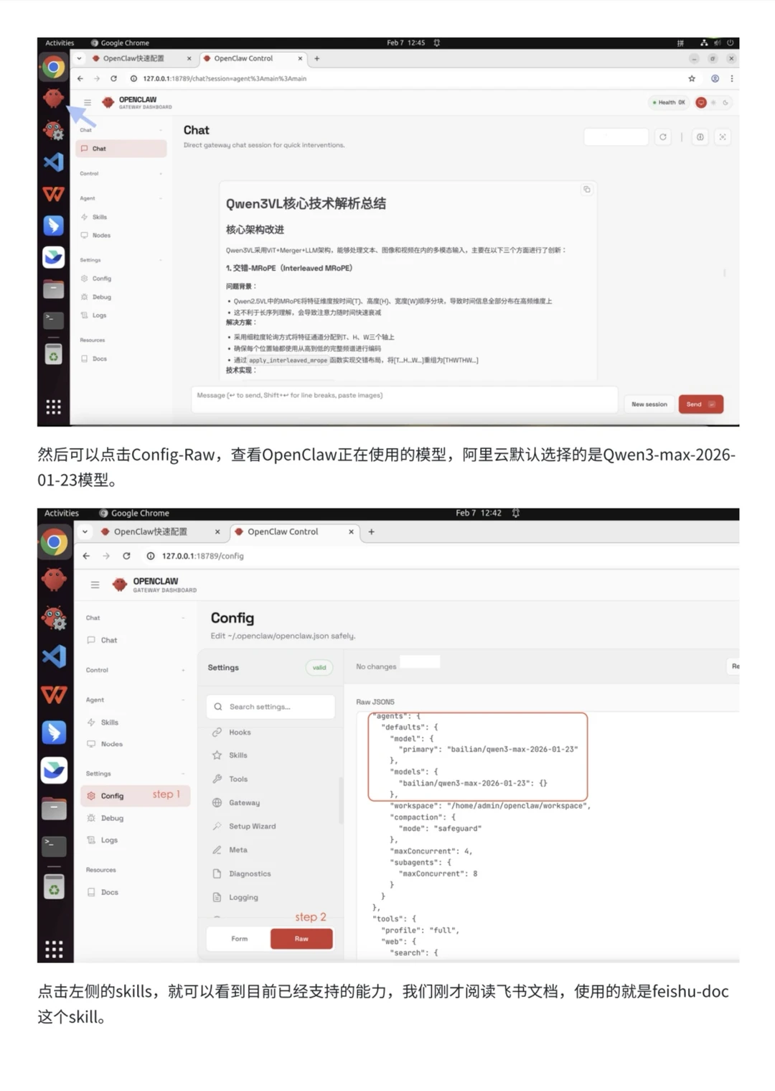Switch the config editor to Raw mode
Screen dimensions: 775x1091
[x=301, y=939]
